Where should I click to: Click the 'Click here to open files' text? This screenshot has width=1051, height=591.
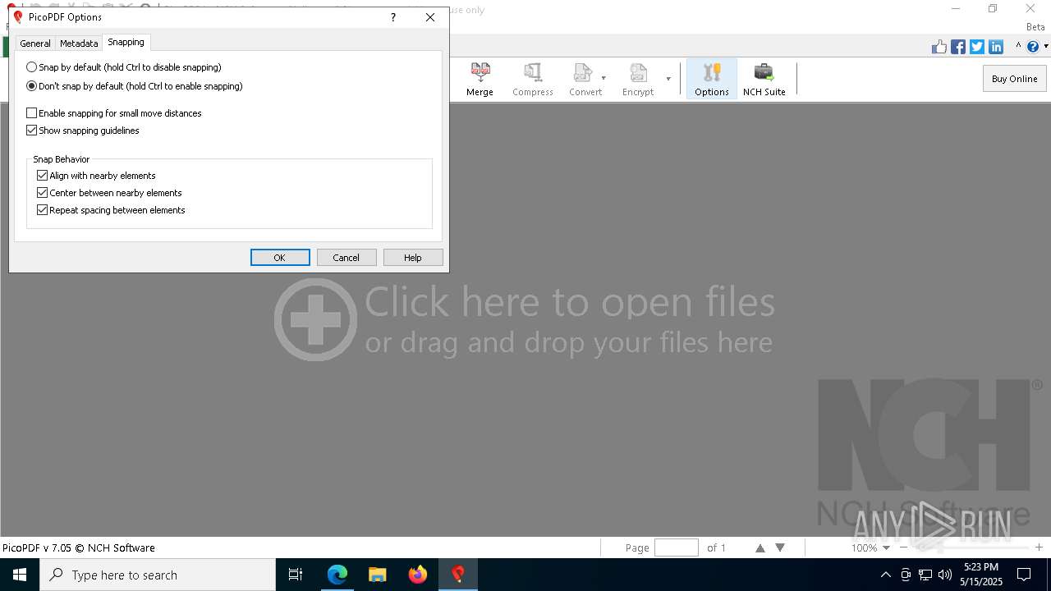coord(570,302)
